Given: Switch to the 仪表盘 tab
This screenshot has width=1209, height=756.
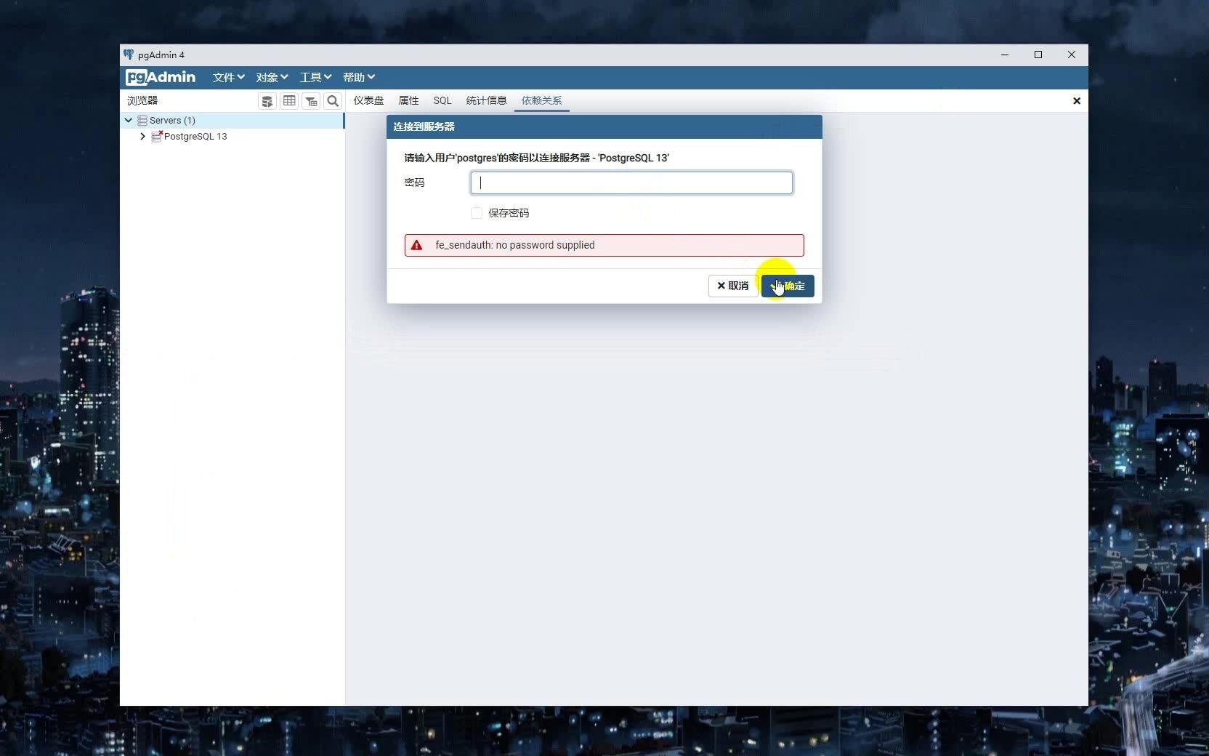Looking at the screenshot, I should (x=368, y=101).
